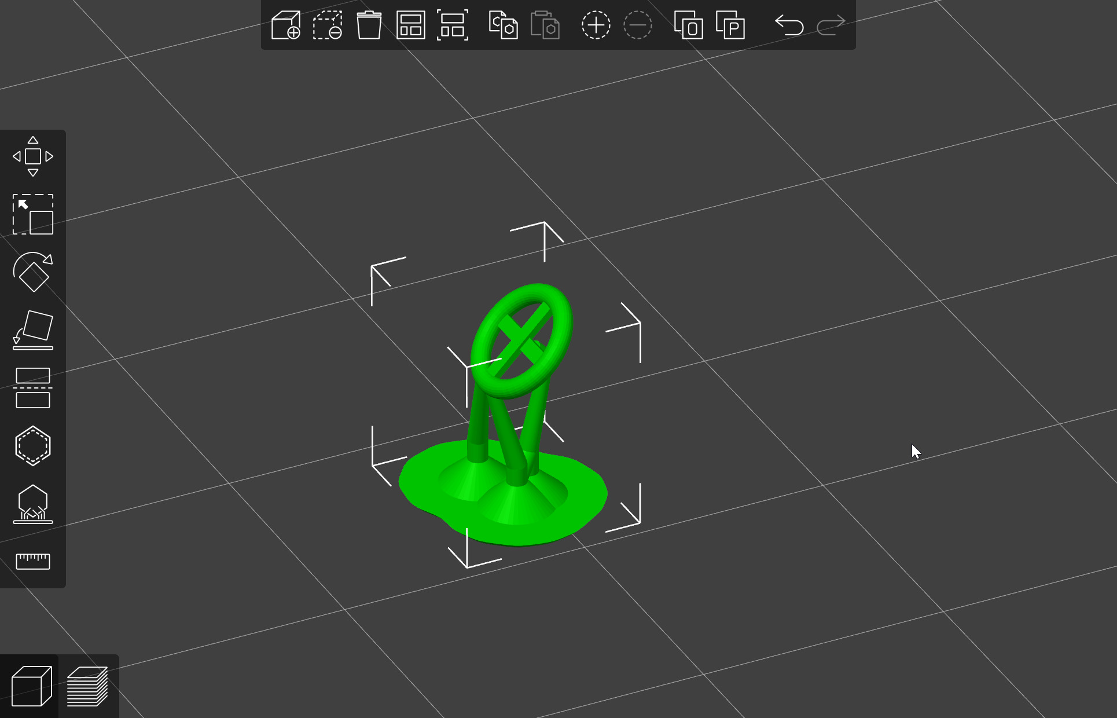This screenshot has height=718, width=1117.
Task: Copy the selected object to the clipboard
Action: 503,25
